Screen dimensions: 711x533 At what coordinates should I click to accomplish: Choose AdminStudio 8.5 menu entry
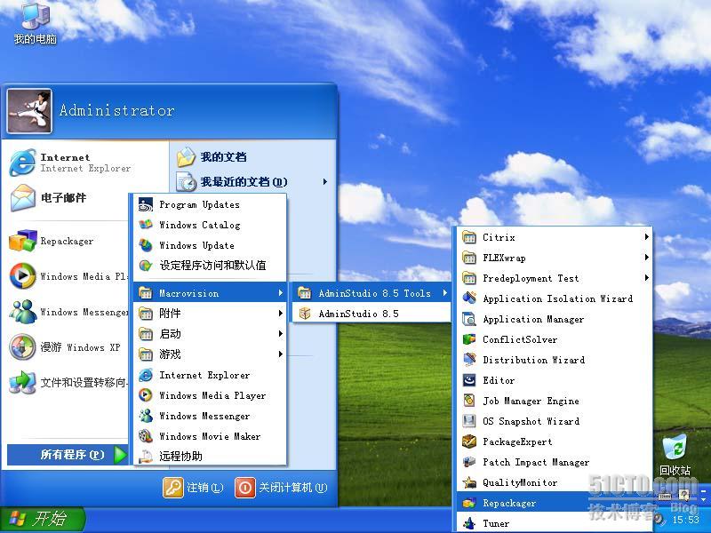358,314
